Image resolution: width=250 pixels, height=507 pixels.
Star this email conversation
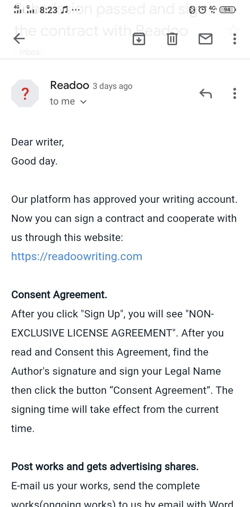coord(233,31)
